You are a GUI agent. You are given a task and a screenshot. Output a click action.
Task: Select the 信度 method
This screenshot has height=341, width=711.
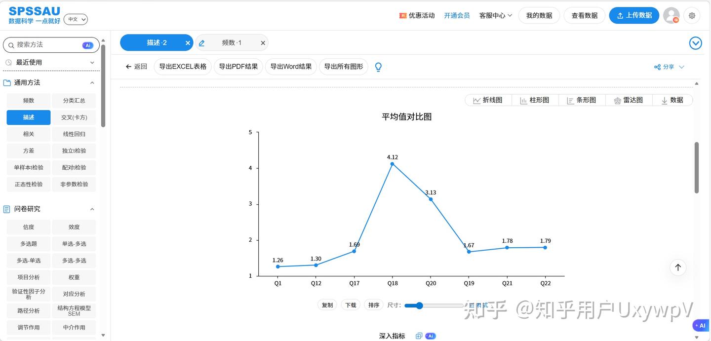pos(29,227)
